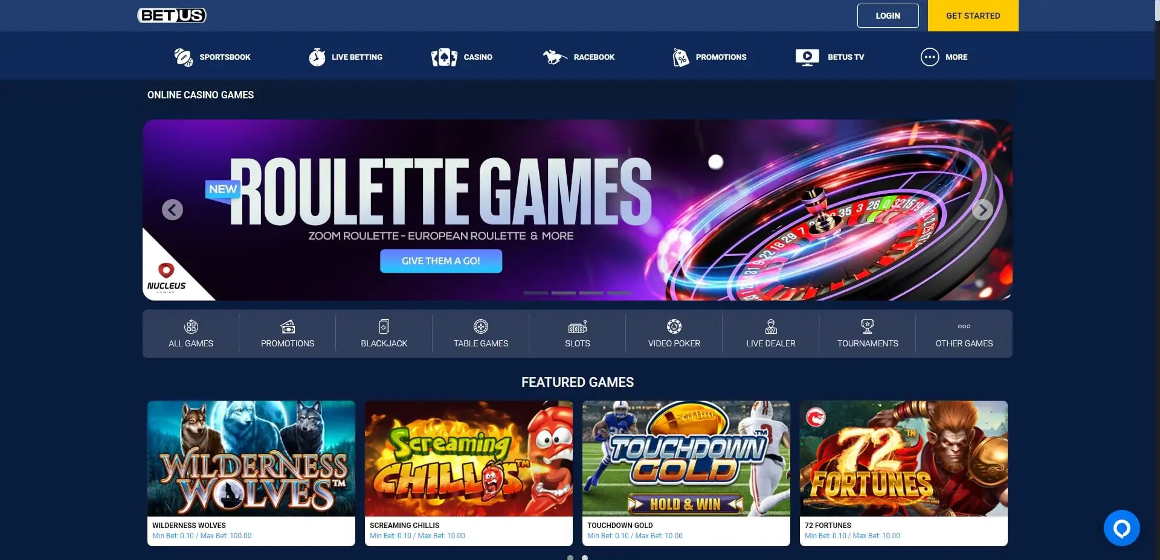Open the Blackjack category icon

click(384, 326)
